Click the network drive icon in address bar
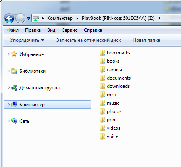 pos(36,18)
